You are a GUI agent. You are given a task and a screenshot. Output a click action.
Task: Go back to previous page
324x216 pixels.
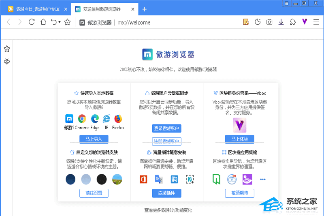point(9,22)
